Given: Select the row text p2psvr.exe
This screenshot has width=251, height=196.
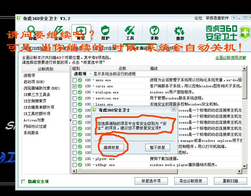Looking at the screenshot, I should pos(105,159).
